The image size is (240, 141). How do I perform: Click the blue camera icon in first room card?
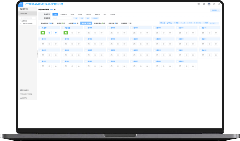click(55, 33)
